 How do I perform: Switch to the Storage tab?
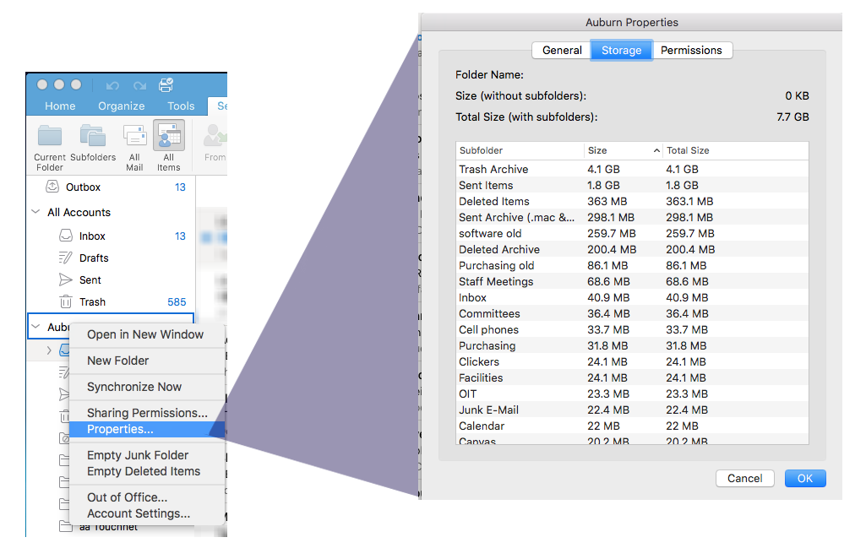621,50
